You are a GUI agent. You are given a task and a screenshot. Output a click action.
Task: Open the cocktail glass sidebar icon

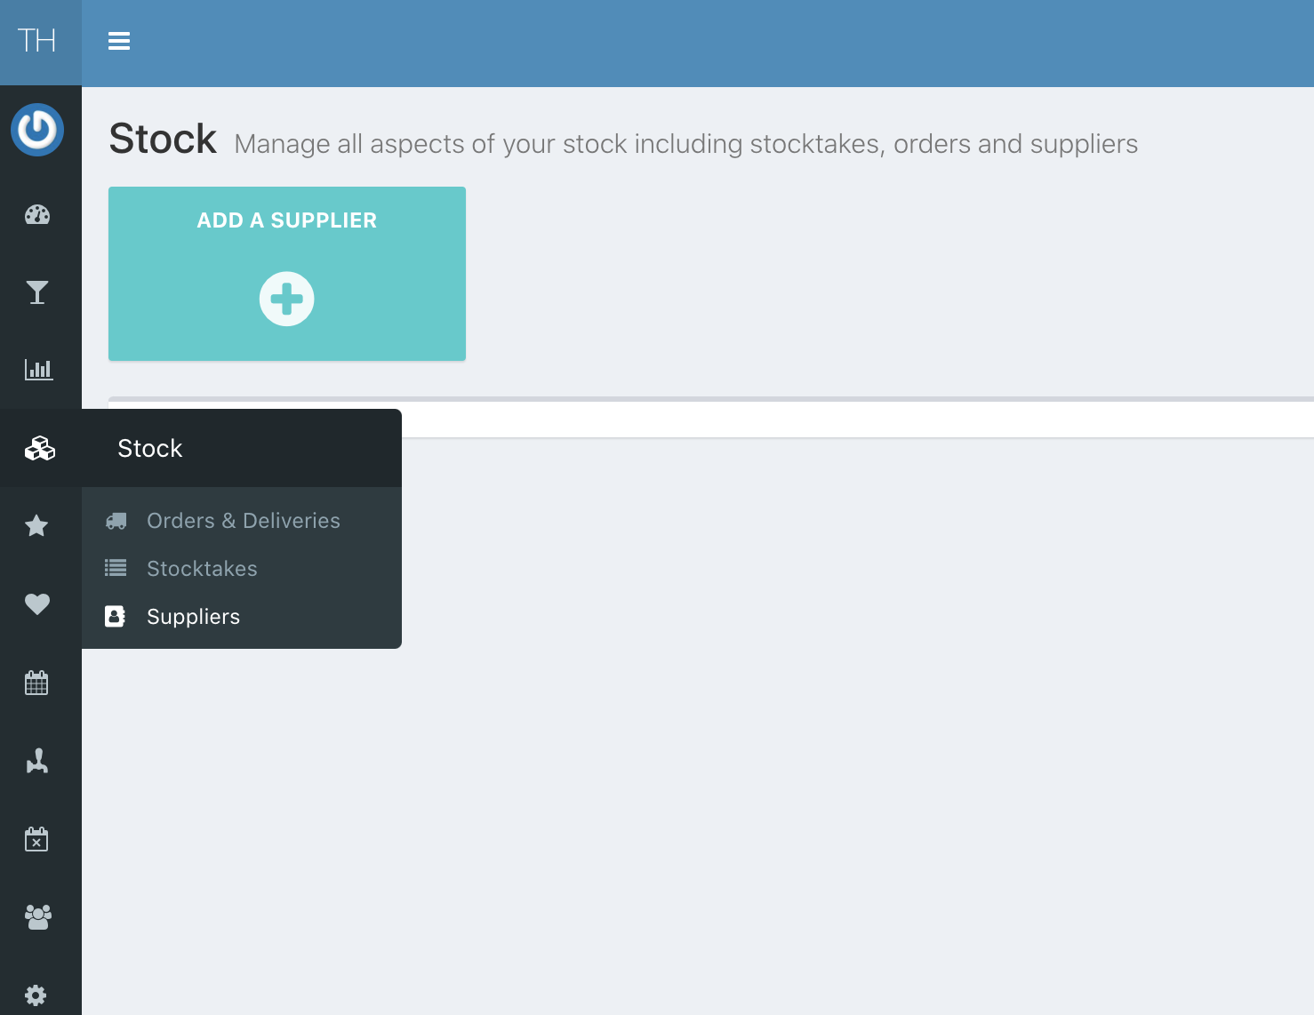pos(37,292)
